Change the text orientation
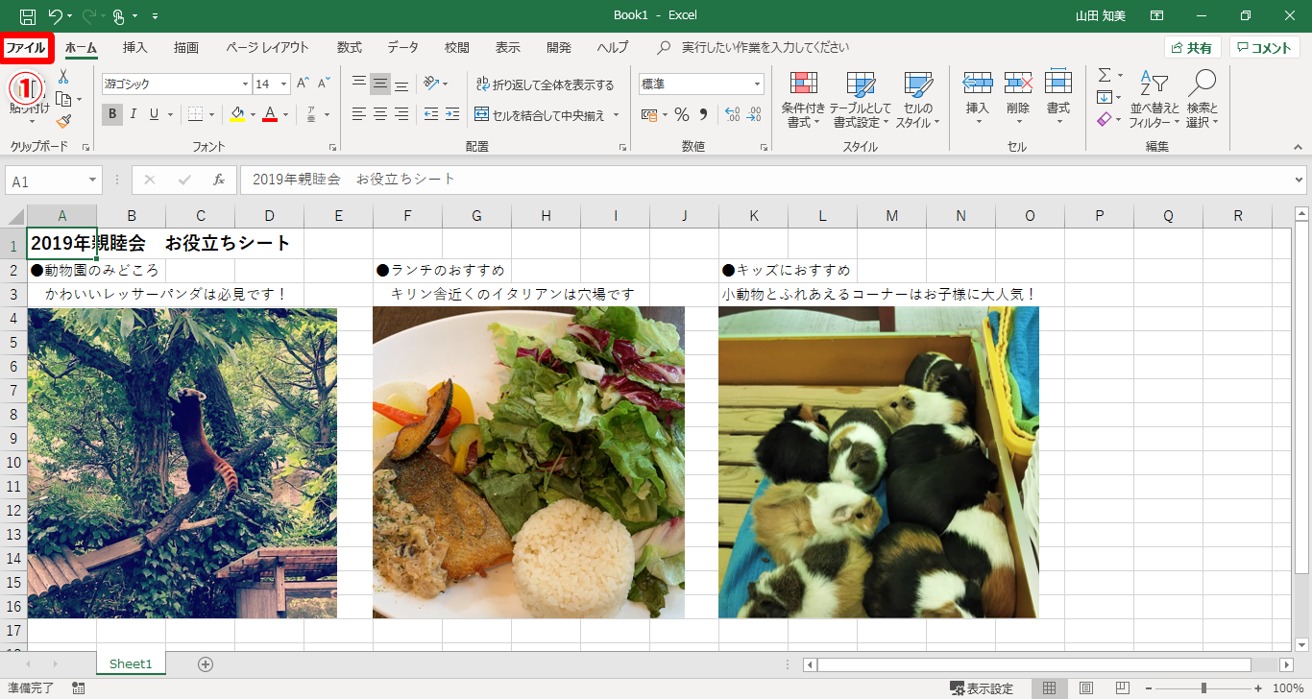Image resolution: width=1312 pixels, height=699 pixels. pyautogui.click(x=431, y=84)
